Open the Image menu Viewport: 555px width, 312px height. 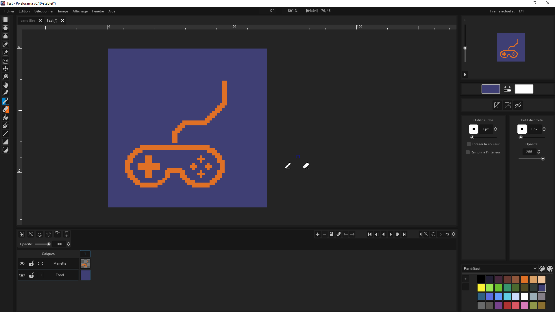coord(63,11)
